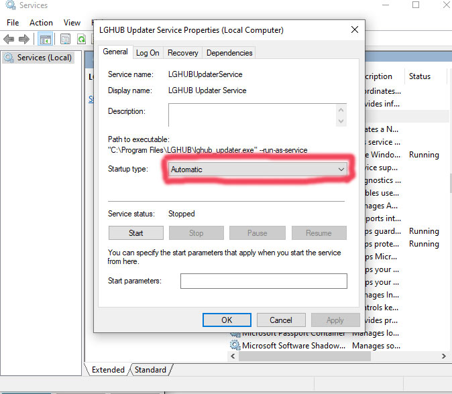Maximize the Services window
The height and width of the screenshot is (394, 452).
point(416,5)
